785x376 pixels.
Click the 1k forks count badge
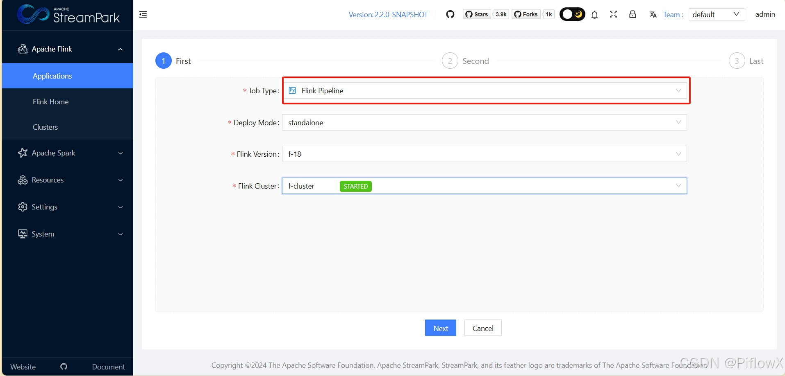tap(548, 14)
